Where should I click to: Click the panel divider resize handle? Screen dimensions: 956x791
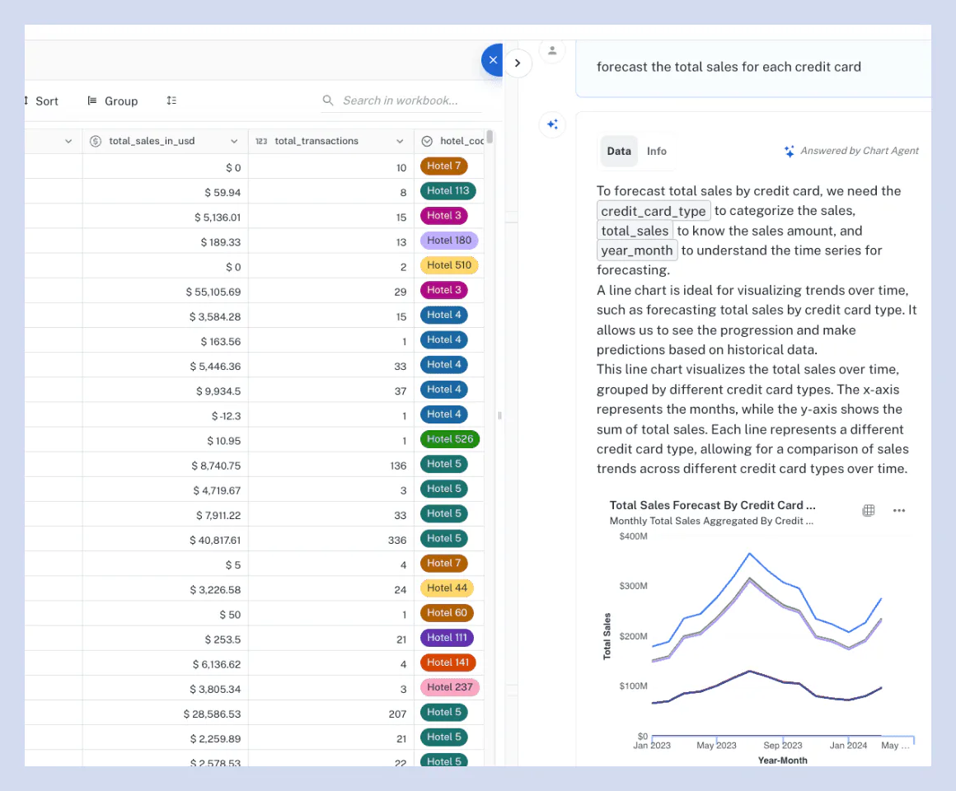tap(499, 415)
